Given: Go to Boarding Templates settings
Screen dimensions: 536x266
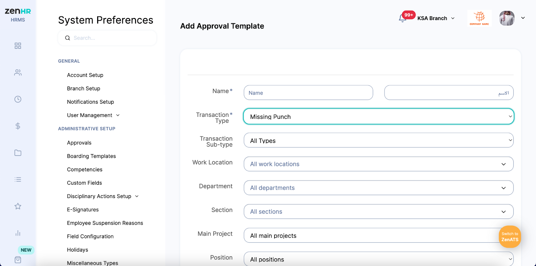Looking at the screenshot, I should 91,156.
